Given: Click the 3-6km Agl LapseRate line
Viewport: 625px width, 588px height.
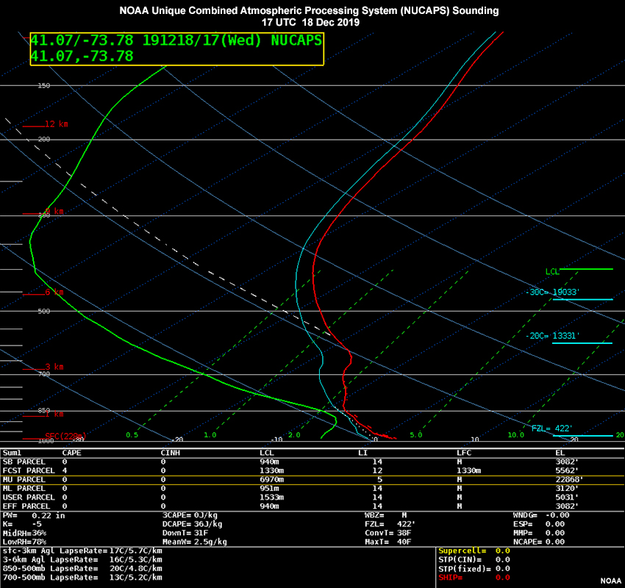Looking at the screenshot, I should [x=82, y=560].
